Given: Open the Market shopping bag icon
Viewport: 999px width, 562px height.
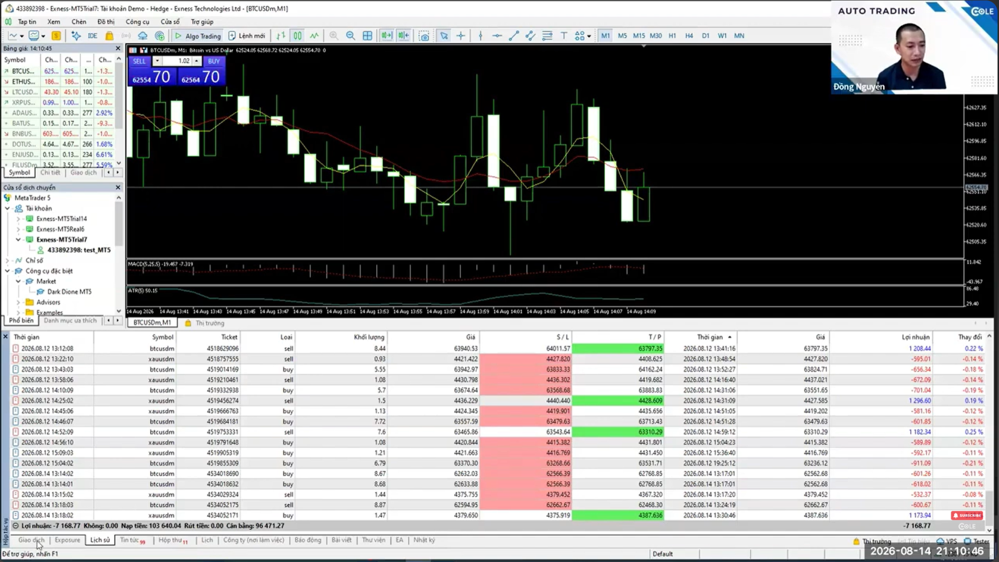Looking at the screenshot, I should 109,36.
